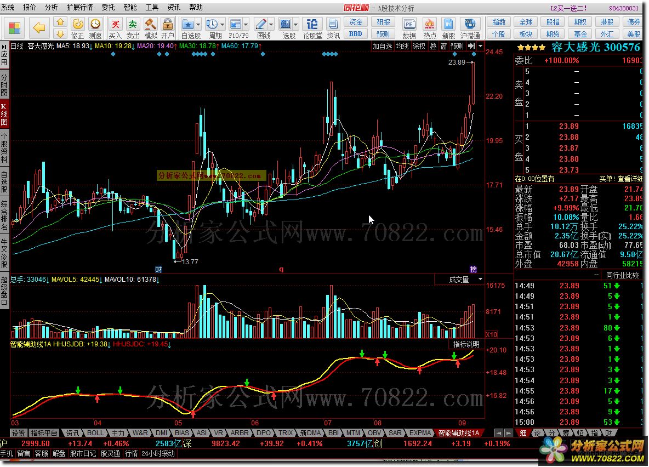This screenshot has height=467, width=649.
Task: Open the 系统 menu
Action: 8,7
